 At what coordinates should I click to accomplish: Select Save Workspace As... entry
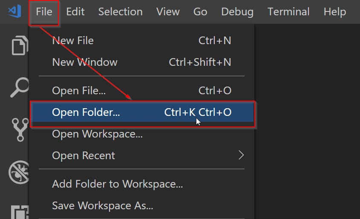click(142, 205)
